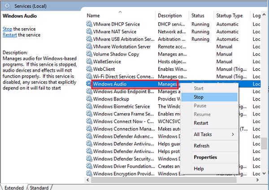Click the Restart the service link
The width and height of the screenshot is (269, 190).
click(x=10, y=35)
